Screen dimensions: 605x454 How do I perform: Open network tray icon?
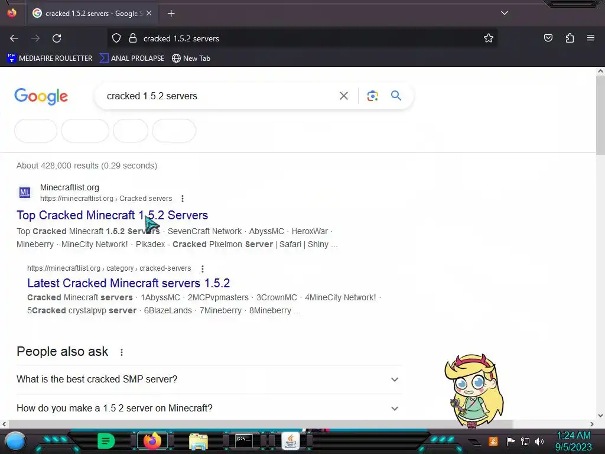click(525, 441)
